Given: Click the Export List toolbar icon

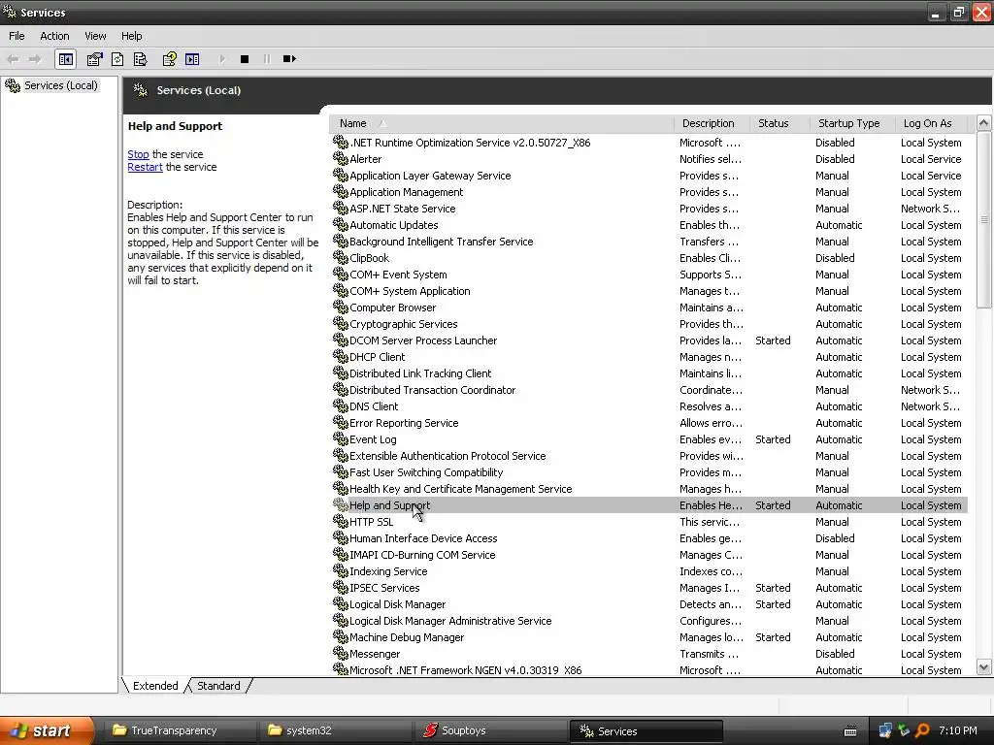Looking at the screenshot, I should [140, 59].
